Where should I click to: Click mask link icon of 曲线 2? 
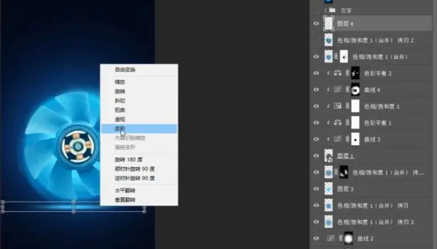(x=340, y=238)
